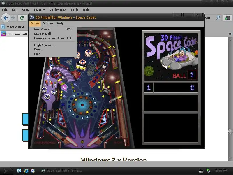Open the Pinball Help menu
This screenshot has width=233, height=175.
60,24
